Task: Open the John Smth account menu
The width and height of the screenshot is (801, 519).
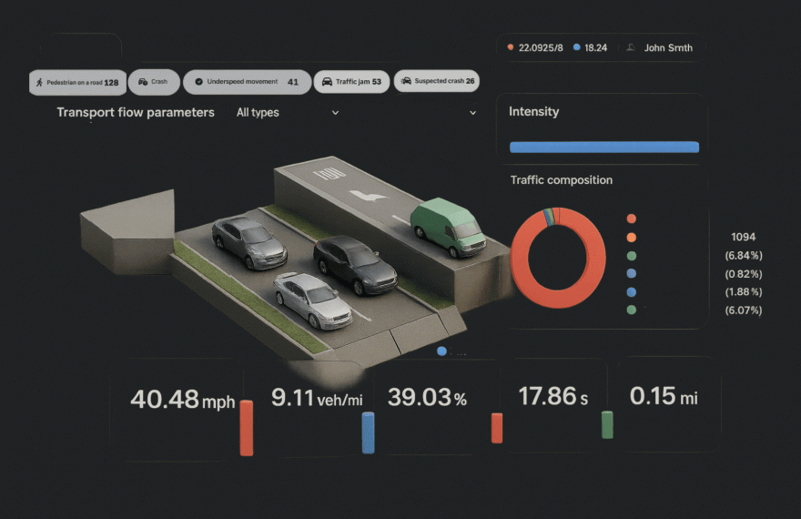Action: (x=667, y=47)
